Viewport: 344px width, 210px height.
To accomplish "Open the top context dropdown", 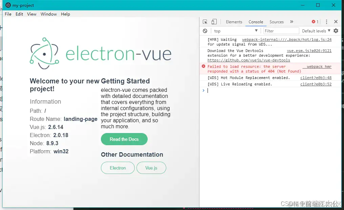I will click(x=236, y=31).
